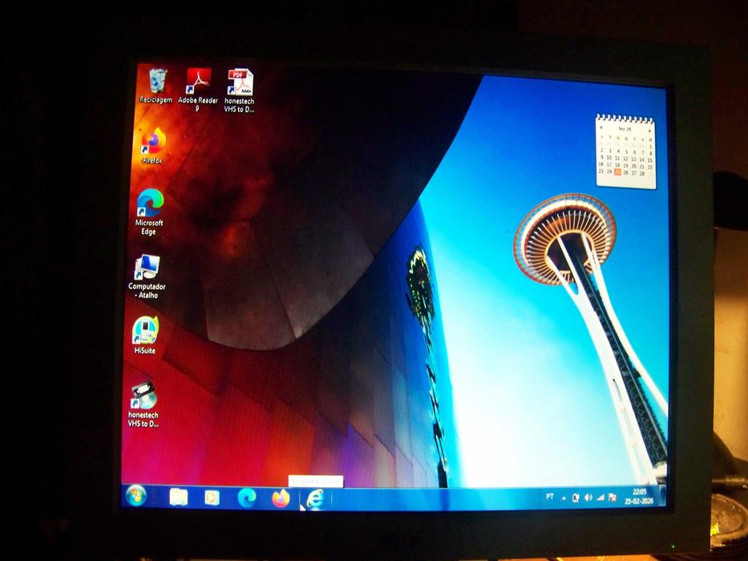Select day 12 in calendar gadget
Screen dimensions: 748x561
pyautogui.click(x=625, y=159)
